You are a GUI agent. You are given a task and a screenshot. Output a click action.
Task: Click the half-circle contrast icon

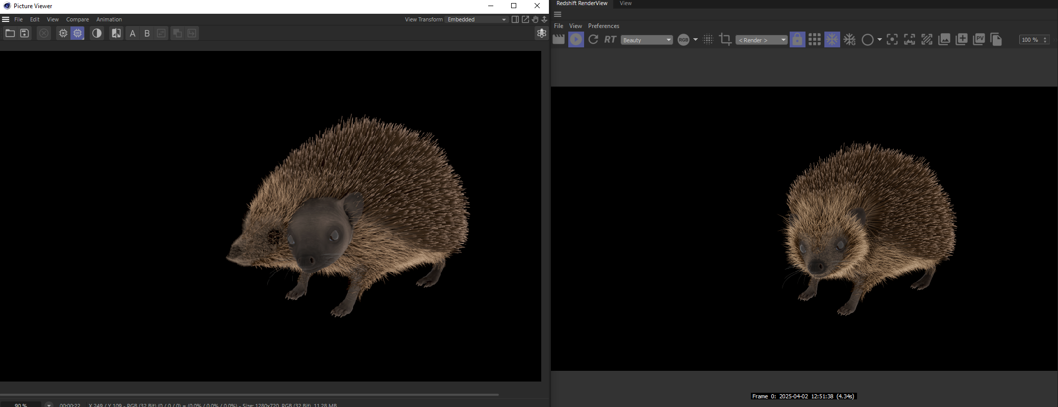(x=96, y=34)
